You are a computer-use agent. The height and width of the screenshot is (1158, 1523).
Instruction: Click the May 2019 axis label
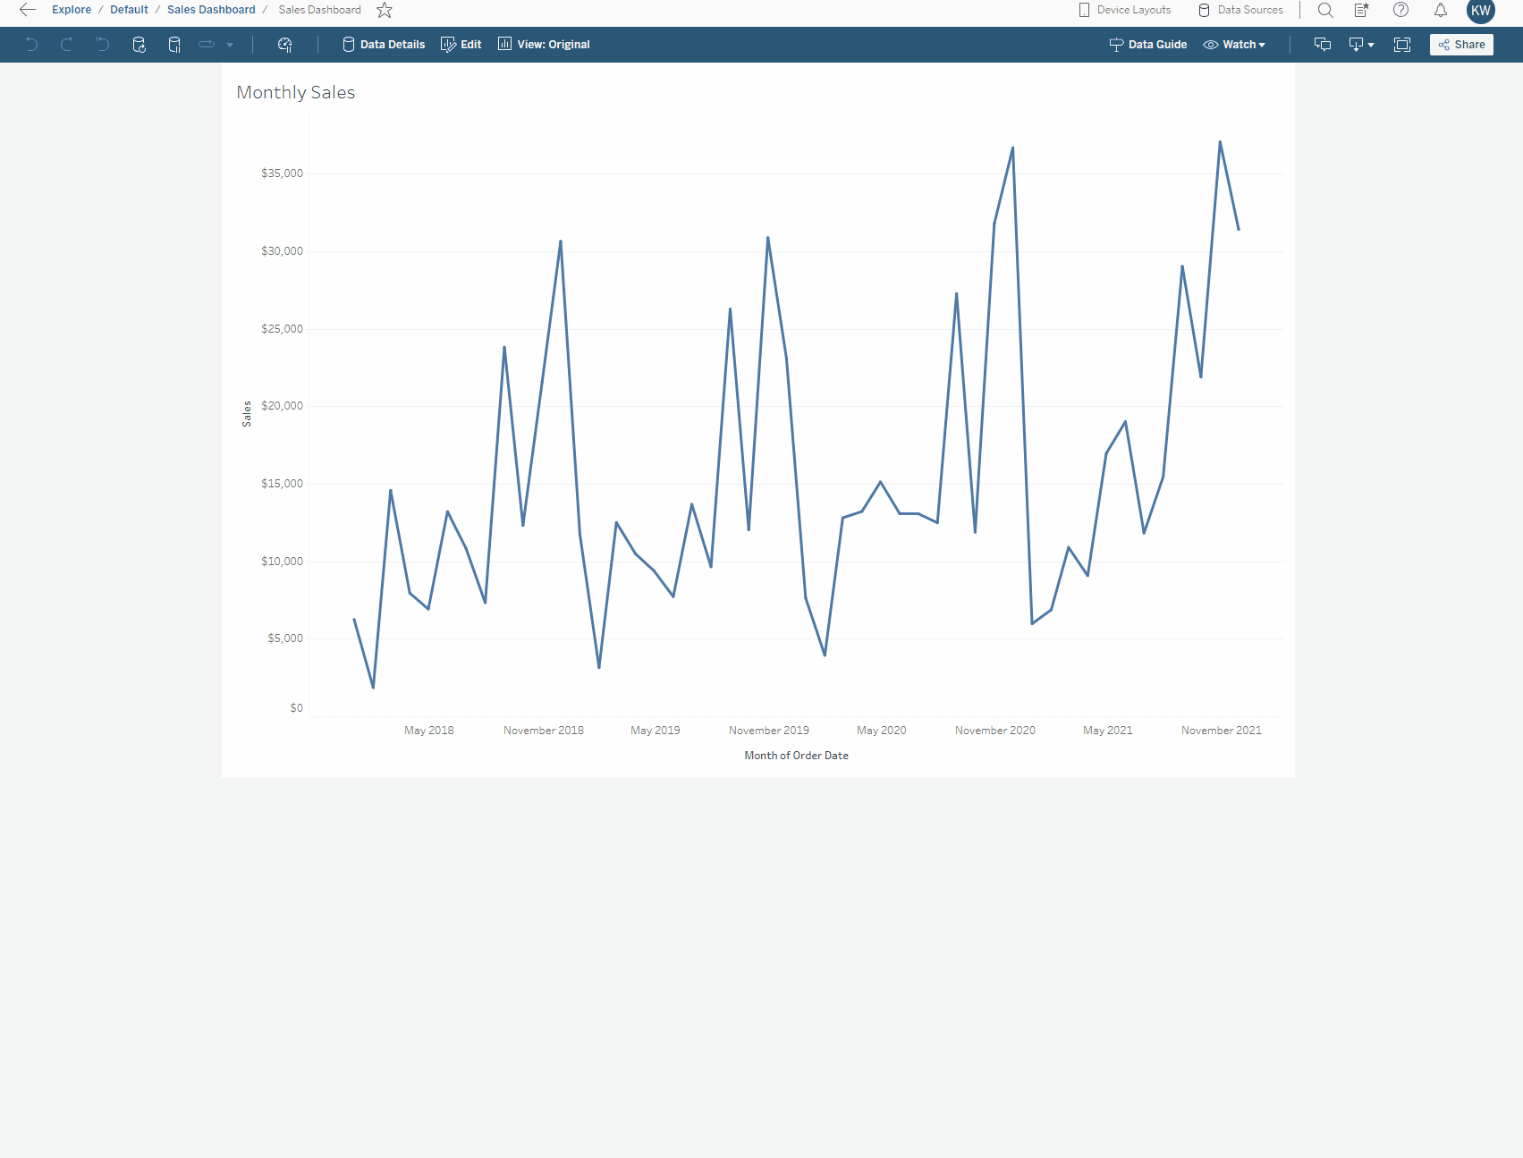(656, 731)
